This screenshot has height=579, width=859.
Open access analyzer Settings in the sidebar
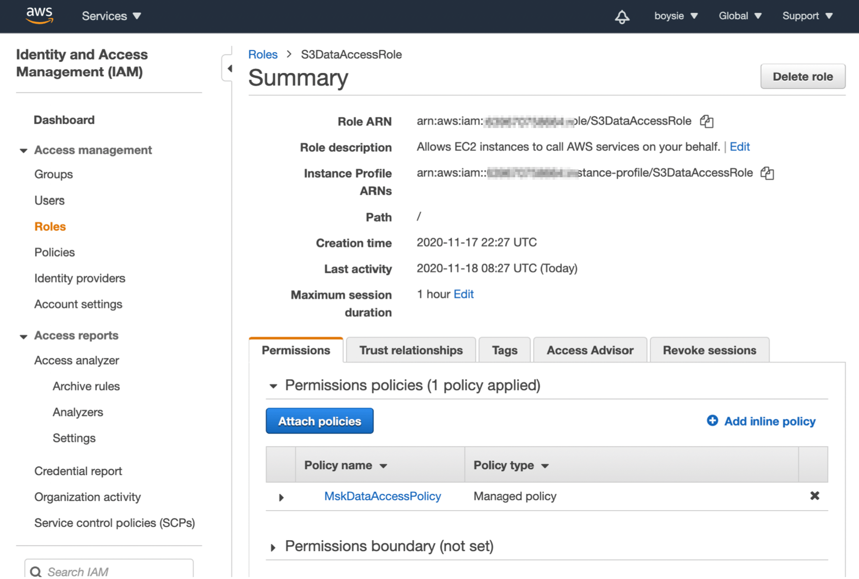tap(74, 438)
